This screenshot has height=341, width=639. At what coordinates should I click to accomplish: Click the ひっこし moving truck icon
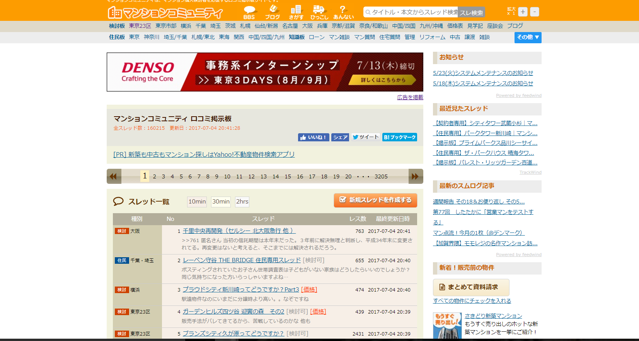(x=319, y=12)
